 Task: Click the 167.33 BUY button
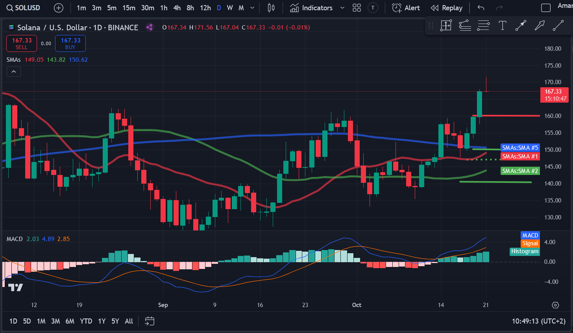[x=70, y=43]
